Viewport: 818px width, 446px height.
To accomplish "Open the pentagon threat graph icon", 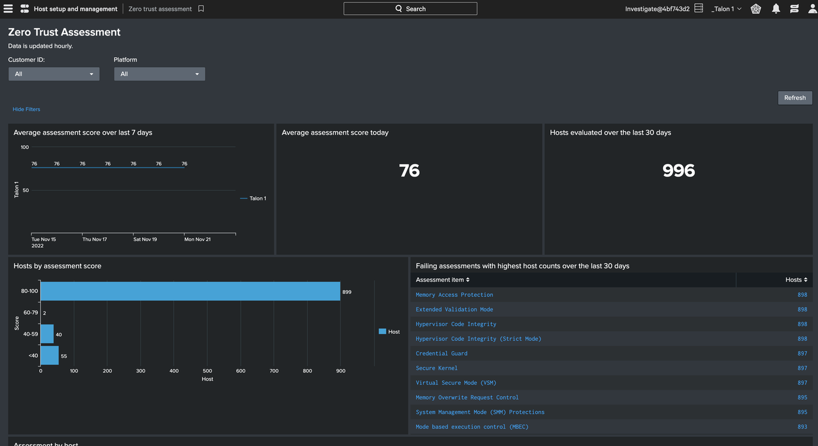I will [x=756, y=9].
